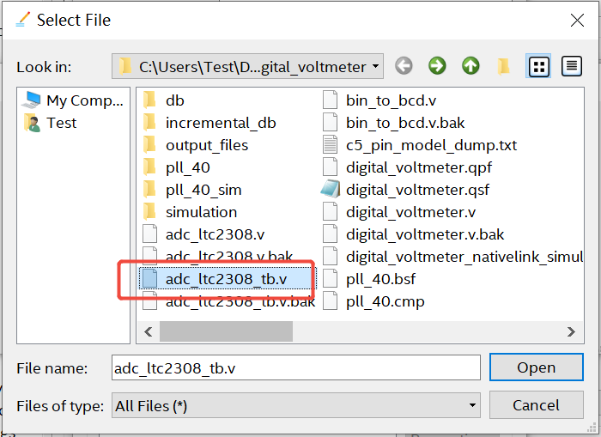Select the pll_40 folder
Screen dimensions: 601x437
point(176,167)
